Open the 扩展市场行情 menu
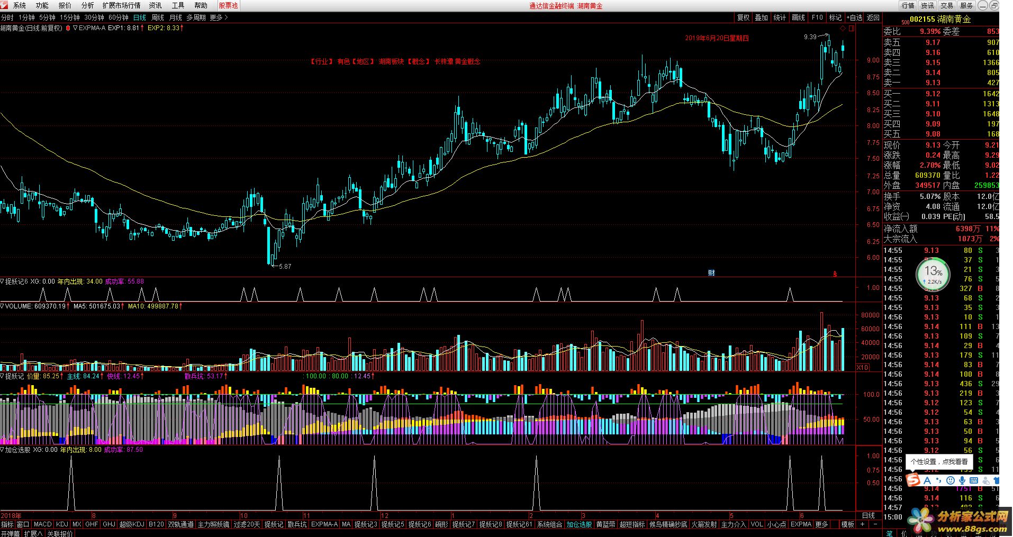This screenshot has height=537, width=1013. click(122, 5)
